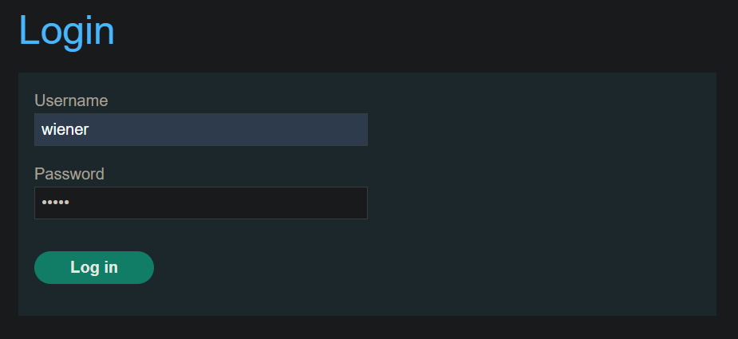This screenshot has height=339, width=738.
Task: Place the cursor just after 'wiener' in Username
Action: [x=90, y=129]
